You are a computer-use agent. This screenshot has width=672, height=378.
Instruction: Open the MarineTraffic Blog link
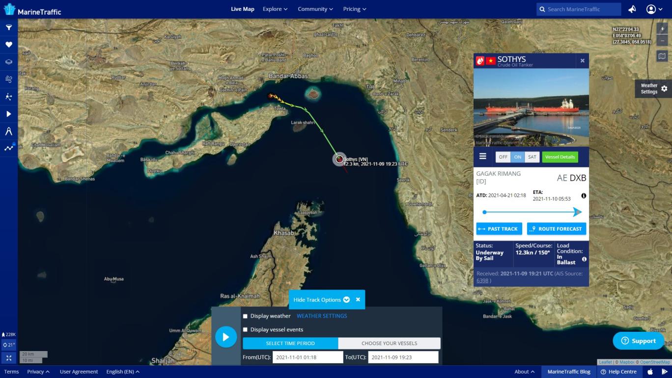pos(569,372)
